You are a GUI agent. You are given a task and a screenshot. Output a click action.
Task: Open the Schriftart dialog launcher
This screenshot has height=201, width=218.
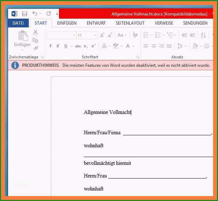pos(138,57)
